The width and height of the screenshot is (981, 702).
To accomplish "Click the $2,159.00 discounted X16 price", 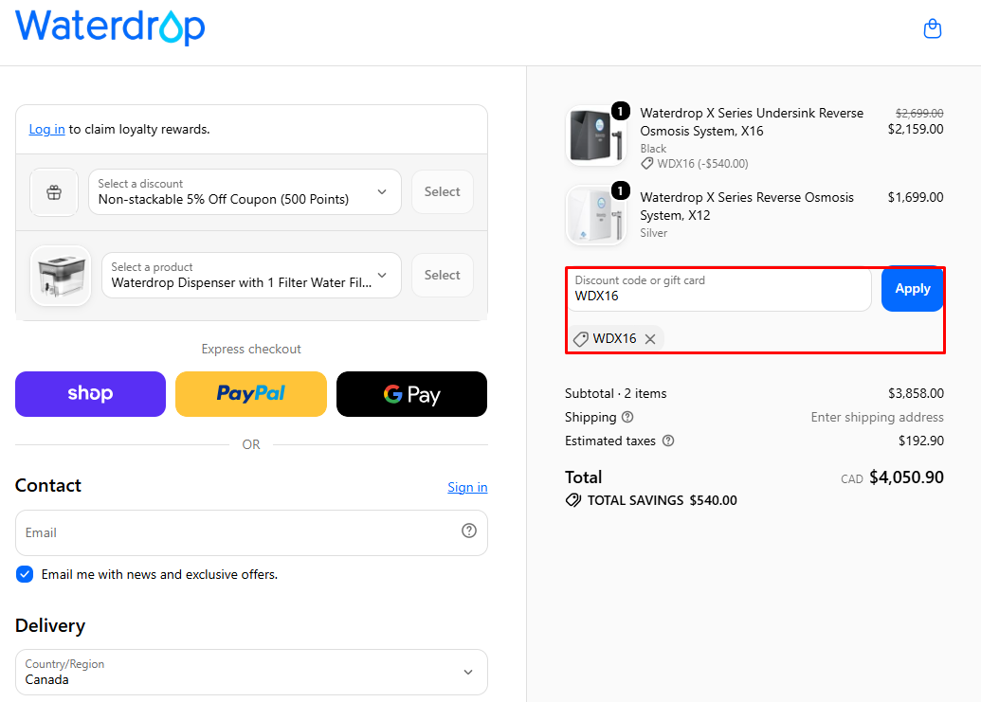I will [x=916, y=129].
